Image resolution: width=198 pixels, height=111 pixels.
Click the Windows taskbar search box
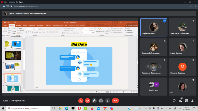[28, 108]
